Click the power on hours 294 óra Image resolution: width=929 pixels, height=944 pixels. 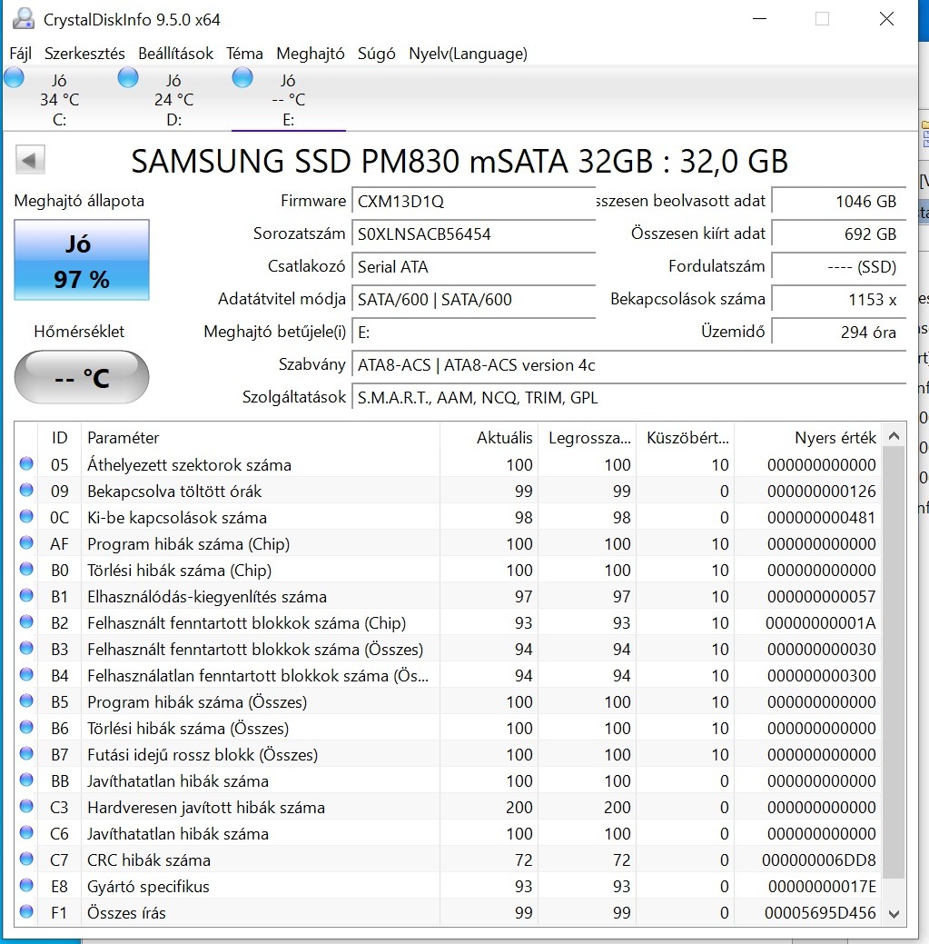(839, 332)
